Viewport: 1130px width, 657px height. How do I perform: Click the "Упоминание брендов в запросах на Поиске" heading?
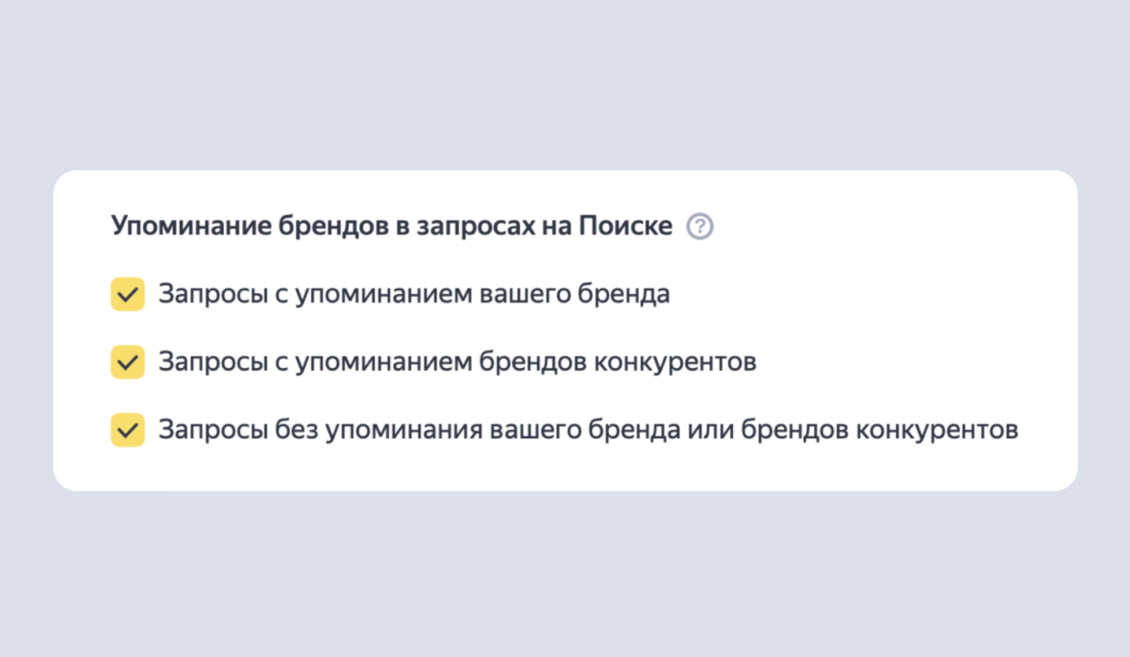pos(391,227)
